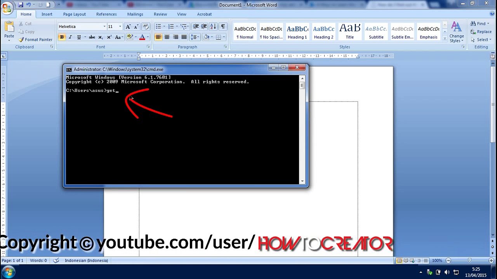Click the Find button
Image resolution: width=497 pixels, height=279 pixels.
tap(481, 24)
